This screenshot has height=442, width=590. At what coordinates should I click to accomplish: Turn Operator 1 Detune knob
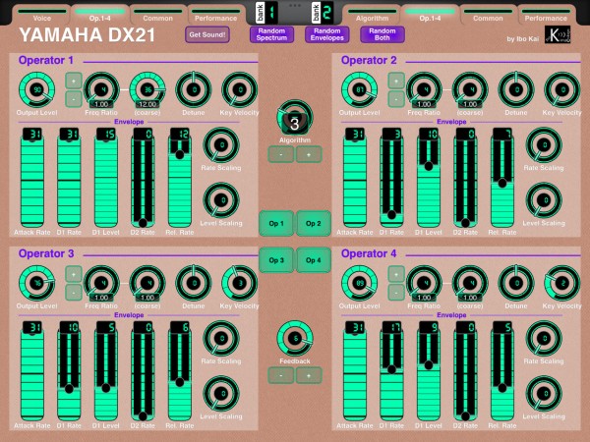[x=194, y=90]
